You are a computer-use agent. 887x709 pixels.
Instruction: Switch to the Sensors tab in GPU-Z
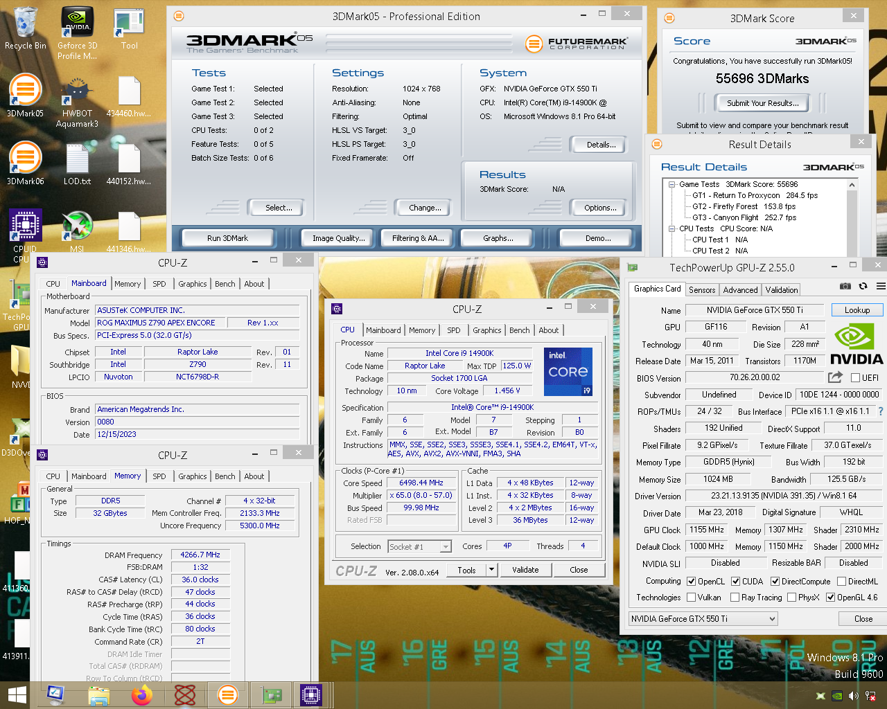click(701, 290)
